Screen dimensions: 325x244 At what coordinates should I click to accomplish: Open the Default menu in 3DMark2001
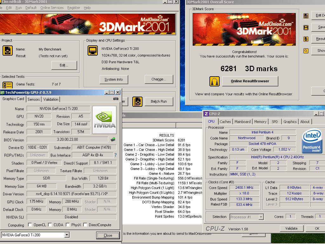[31, 8]
